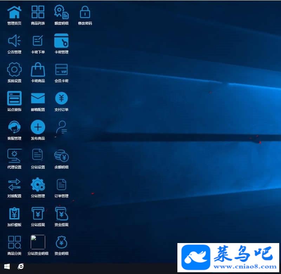Open 分站管理 gears icon
281x274 pixels.
coord(38,184)
